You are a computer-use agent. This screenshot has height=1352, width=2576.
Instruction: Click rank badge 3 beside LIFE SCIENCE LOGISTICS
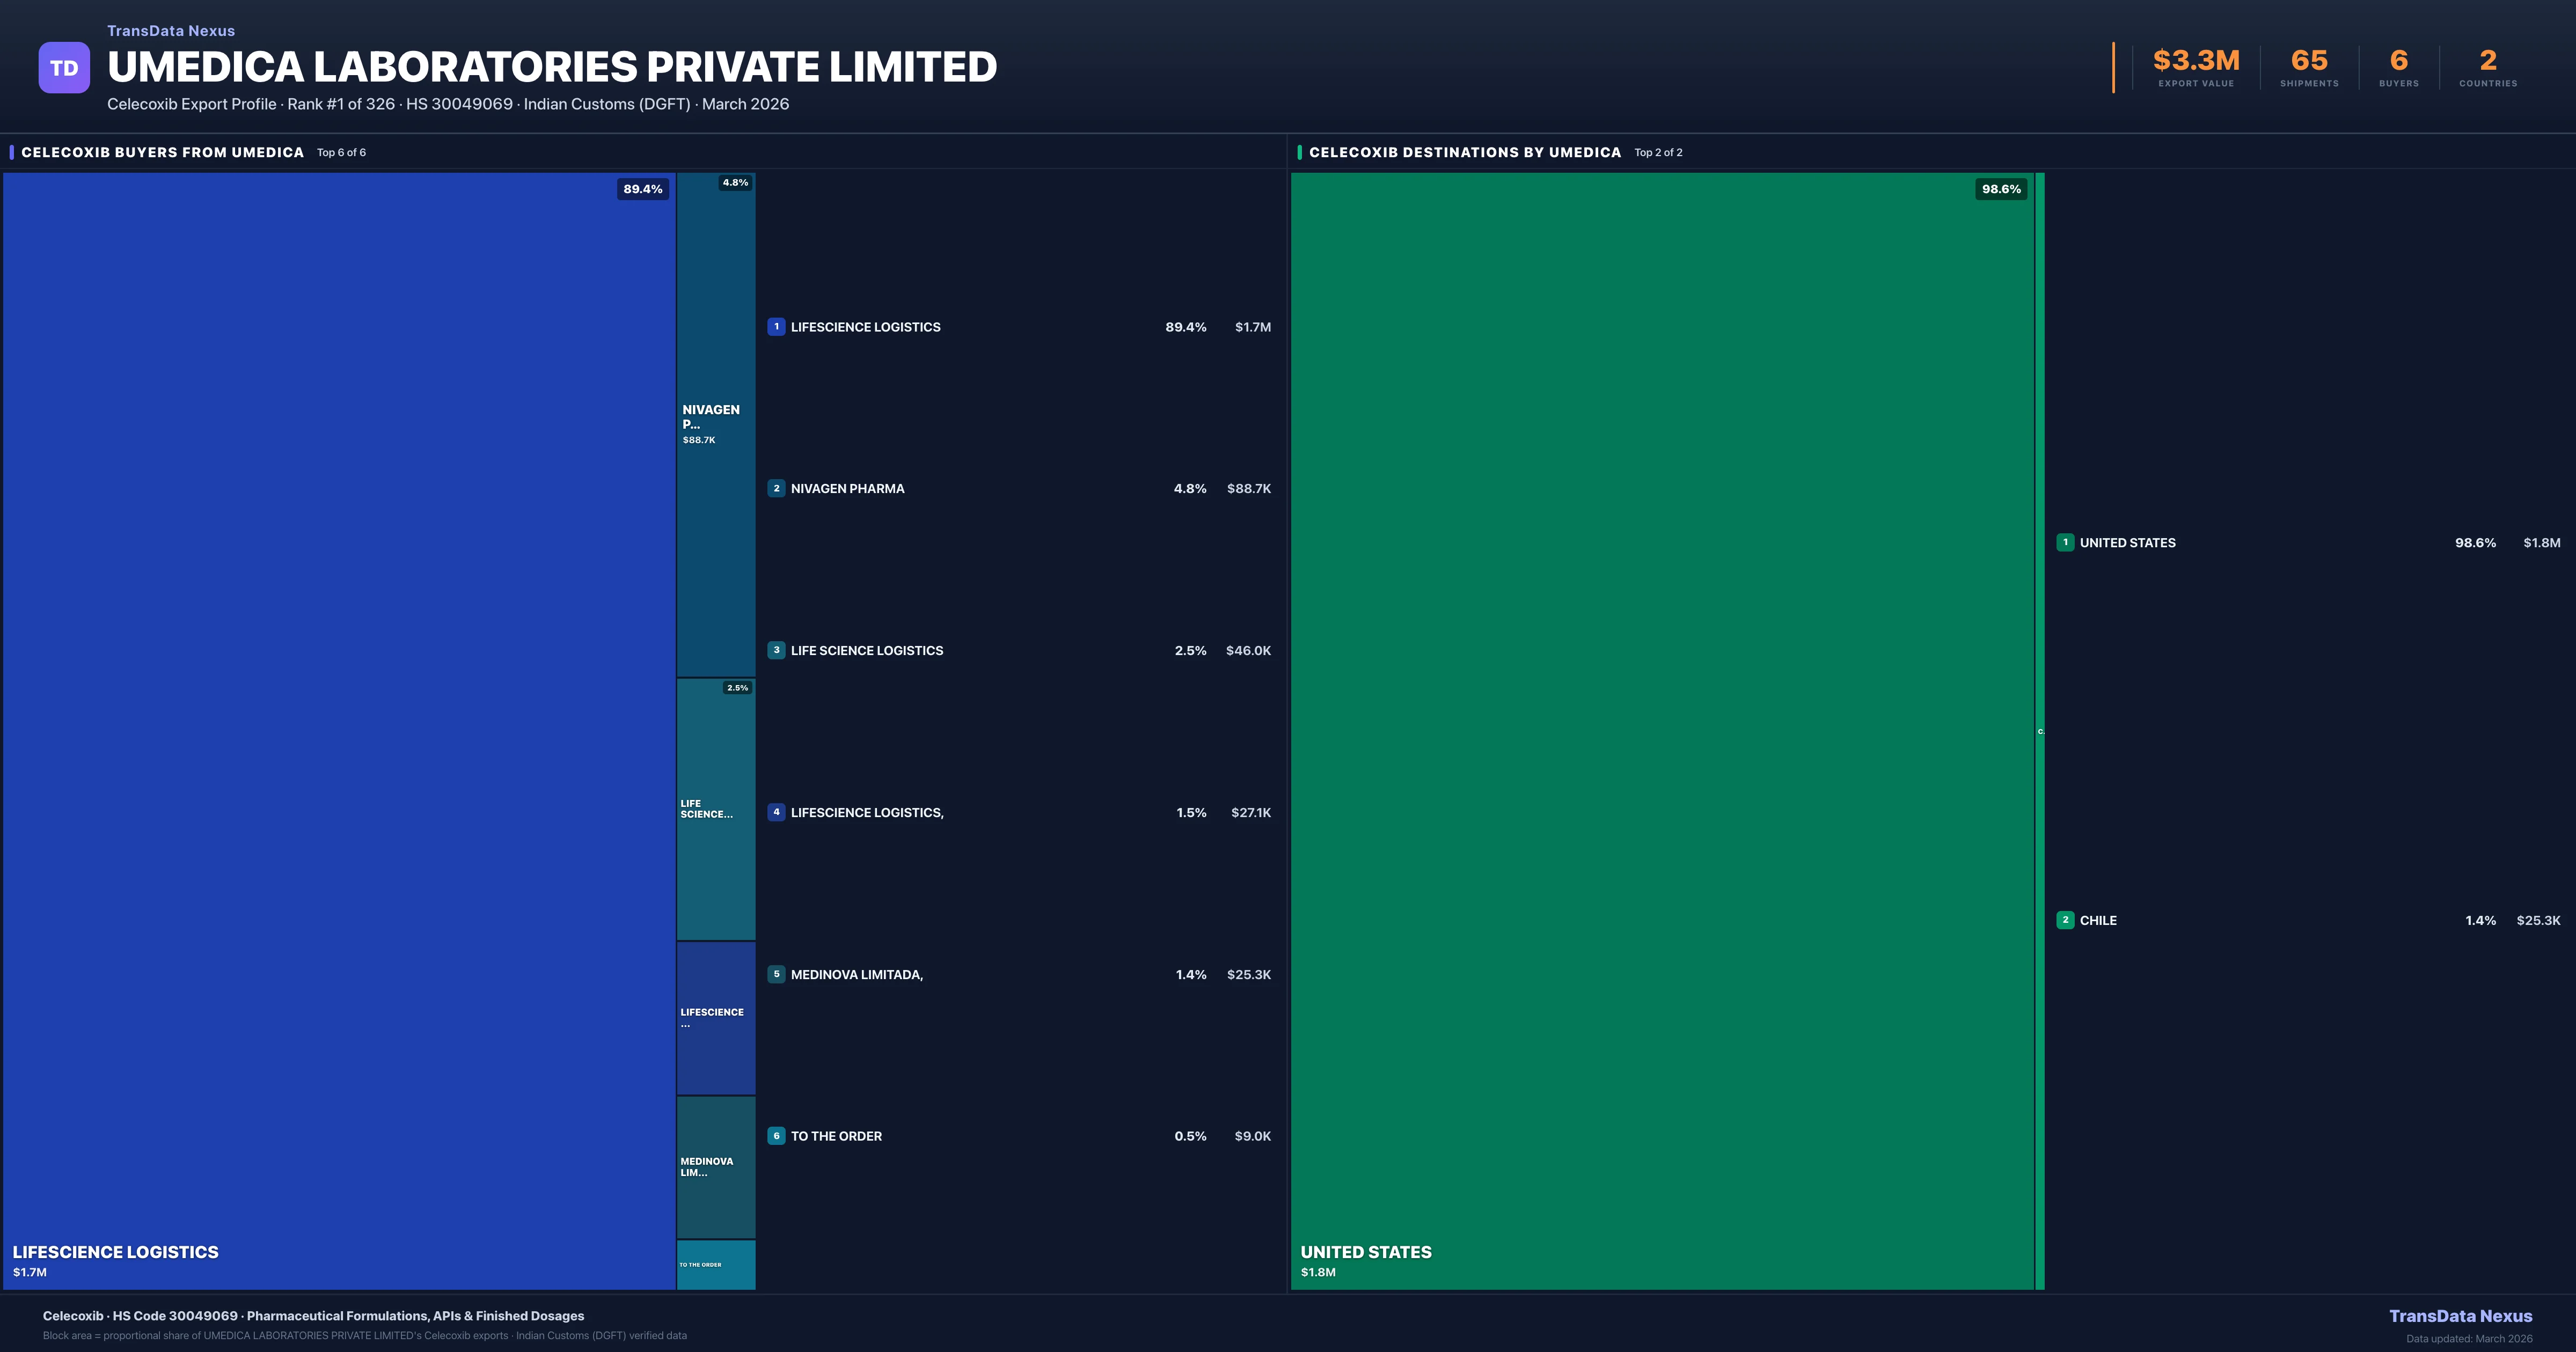coord(776,650)
